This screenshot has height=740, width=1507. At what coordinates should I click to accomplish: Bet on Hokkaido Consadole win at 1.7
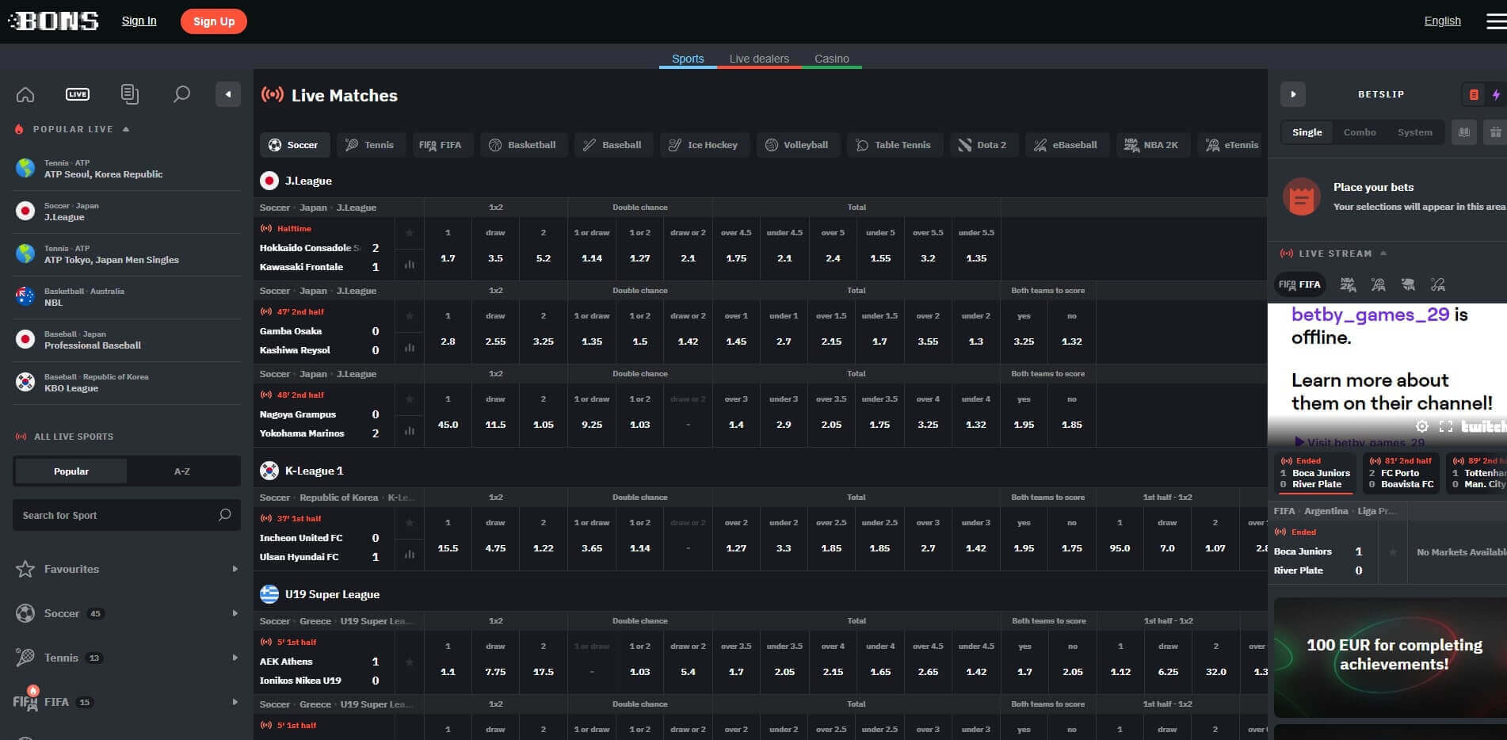[448, 247]
